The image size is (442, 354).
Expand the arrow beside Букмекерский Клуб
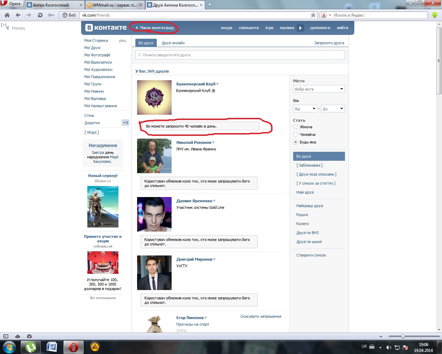tap(217, 84)
